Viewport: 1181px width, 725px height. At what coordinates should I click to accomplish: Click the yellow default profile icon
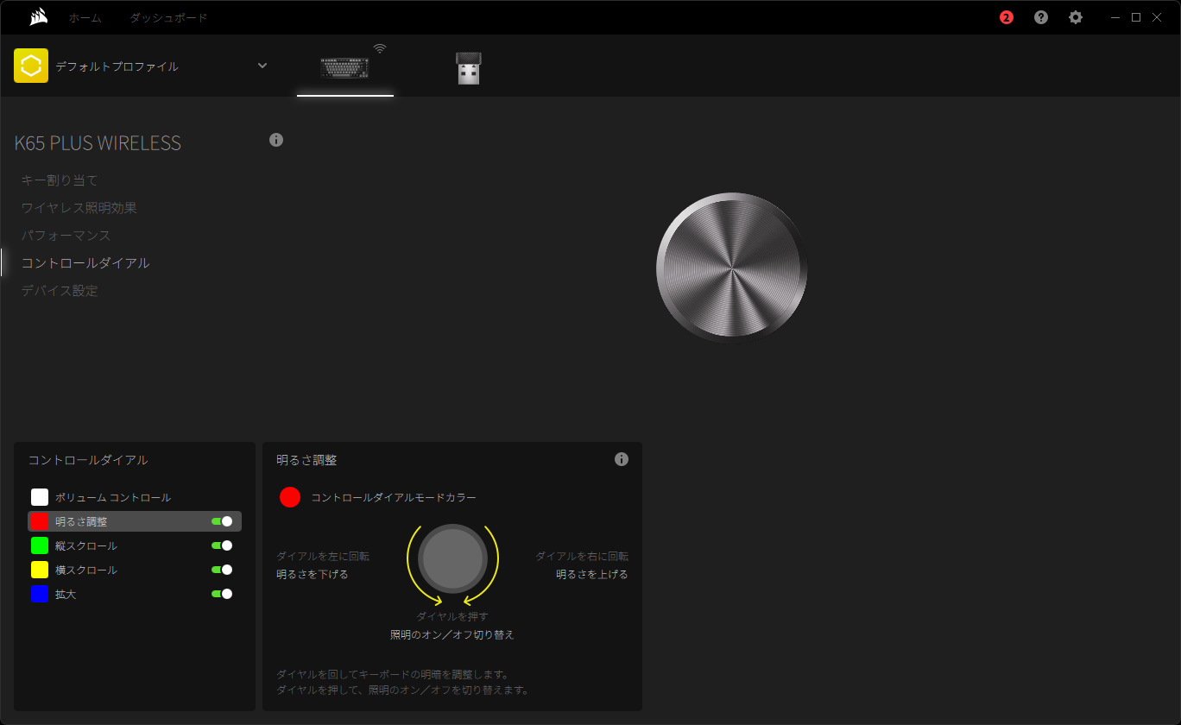(x=31, y=66)
